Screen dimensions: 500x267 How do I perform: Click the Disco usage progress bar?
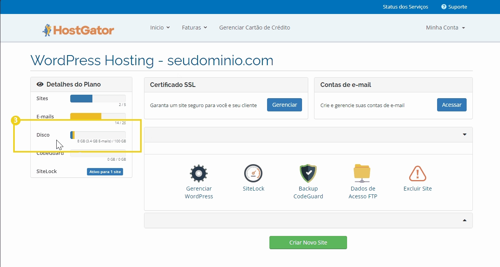(x=97, y=135)
